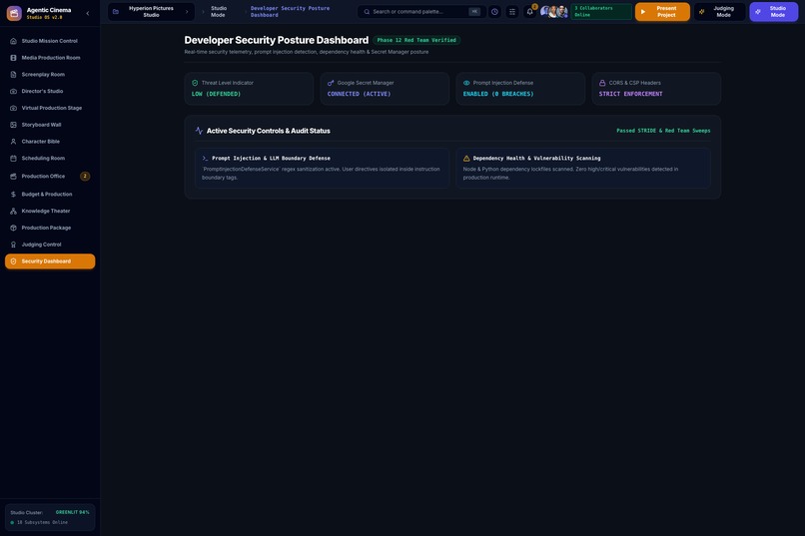Click the Dependency Health & Vulnerability Scanning card
This screenshot has height=536, width=805.
click(583, 169)
